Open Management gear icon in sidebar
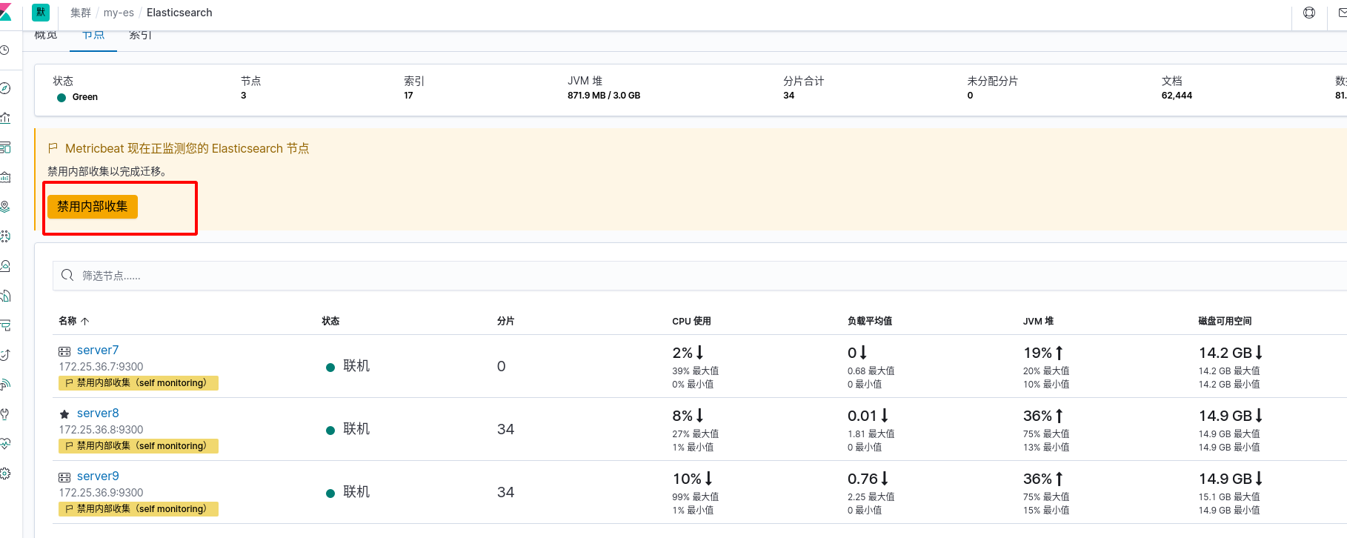Viewport: 1347px width, 538px height. [4, 474]
